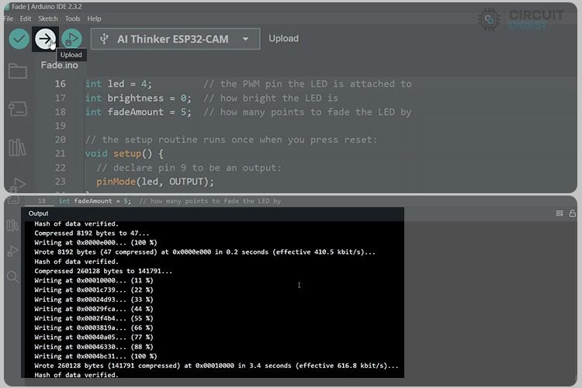Select the Fade.ino editor tab
582x388 pixels.
[x=59, y=65]
